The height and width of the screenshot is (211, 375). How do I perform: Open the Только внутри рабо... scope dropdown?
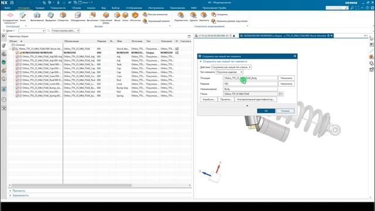click(65, 30)
